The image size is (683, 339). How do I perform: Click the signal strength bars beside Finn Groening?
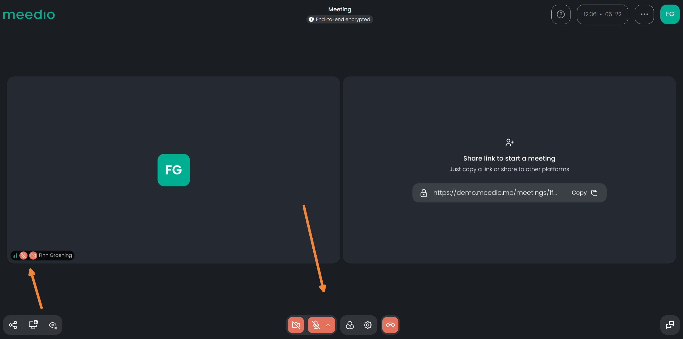tap(15, 255)
